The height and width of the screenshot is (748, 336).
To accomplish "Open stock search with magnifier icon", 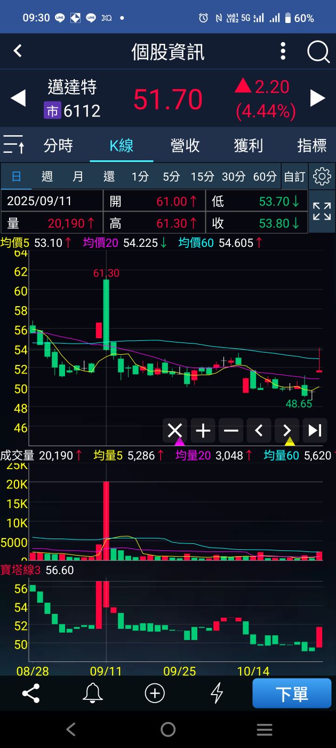I will 318,52.
